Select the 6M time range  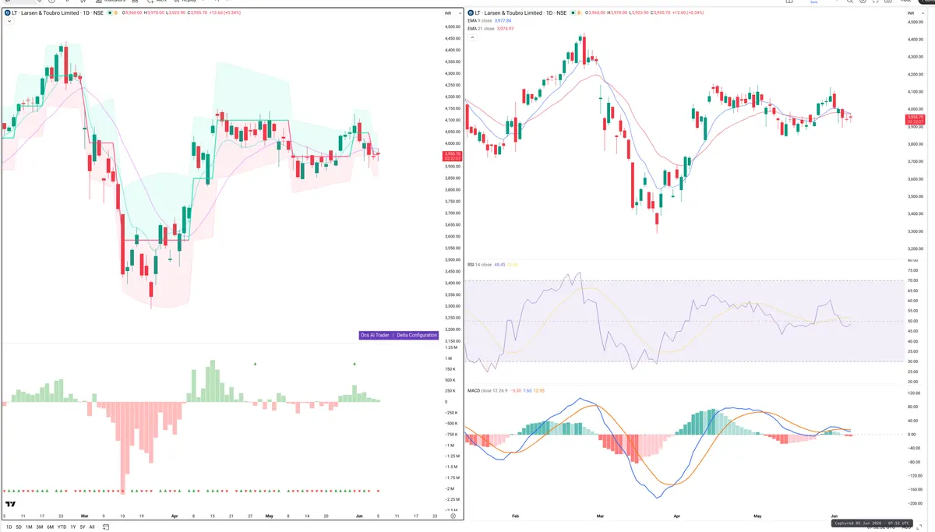click(50, 527)
